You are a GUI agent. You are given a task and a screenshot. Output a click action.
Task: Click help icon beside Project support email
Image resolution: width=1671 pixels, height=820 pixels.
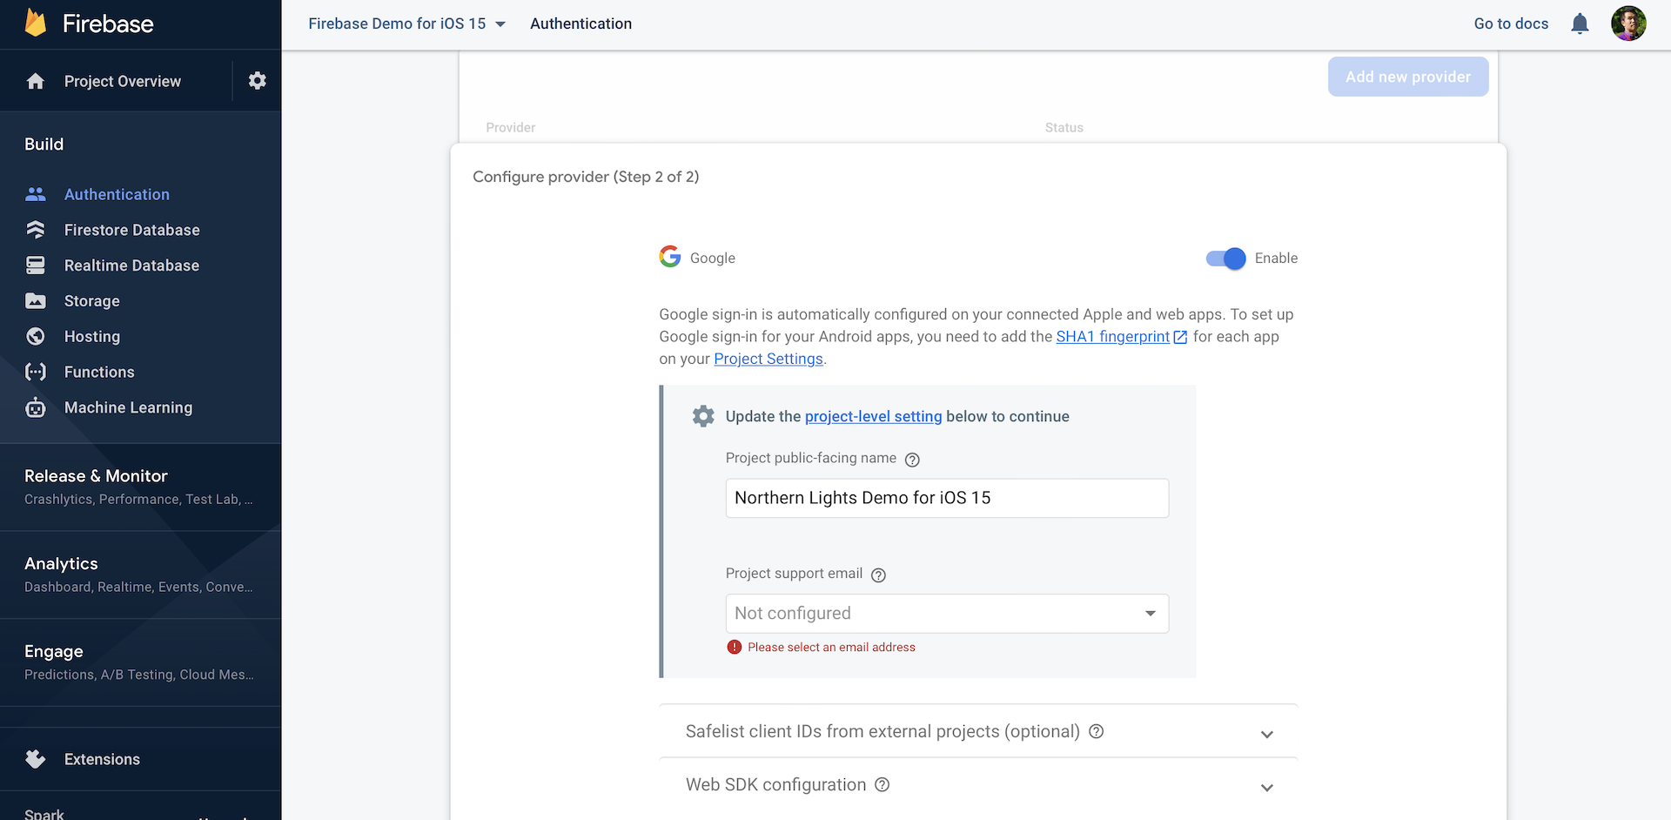click(x=878, y=575)
